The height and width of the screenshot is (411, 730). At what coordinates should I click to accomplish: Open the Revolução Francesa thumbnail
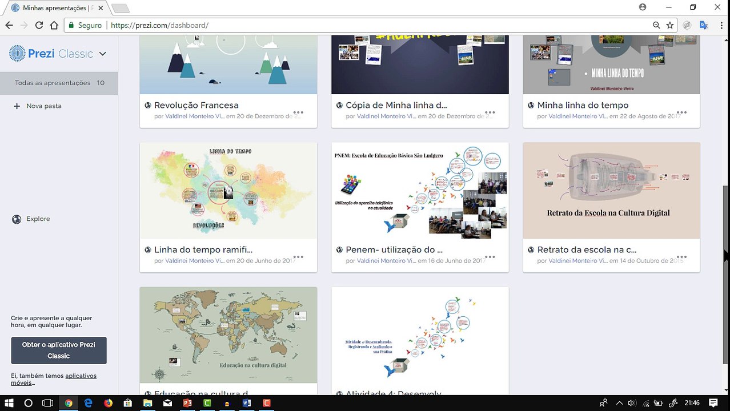(x=228, y=65)
